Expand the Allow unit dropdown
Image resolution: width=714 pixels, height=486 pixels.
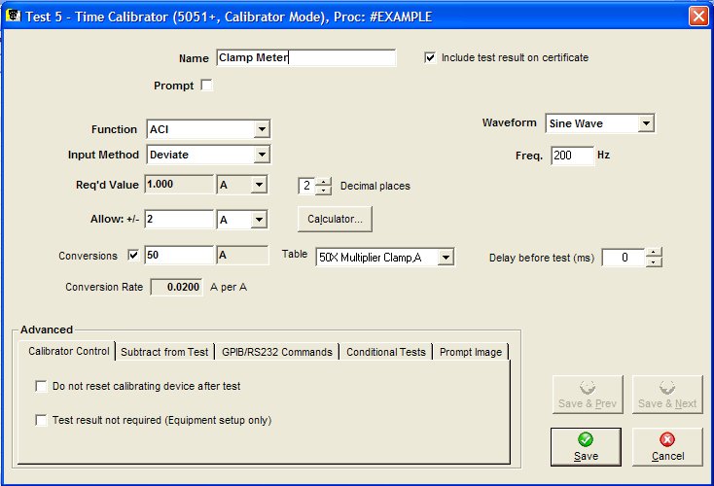(x=258, y=221)
